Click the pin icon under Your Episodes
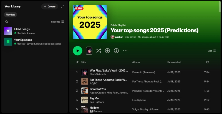 click(x=15, y=44)
